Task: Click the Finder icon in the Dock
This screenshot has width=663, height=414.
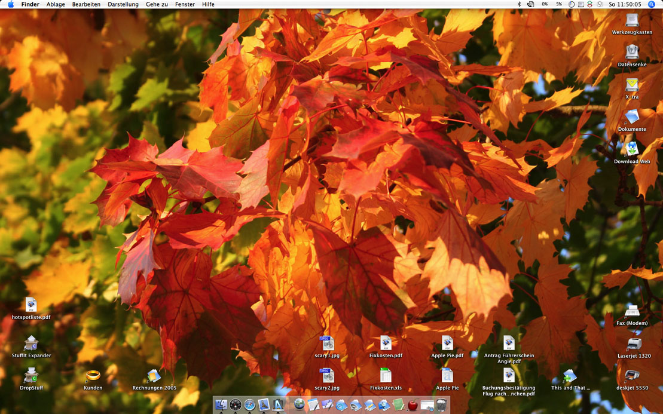Action: [221, 405]
